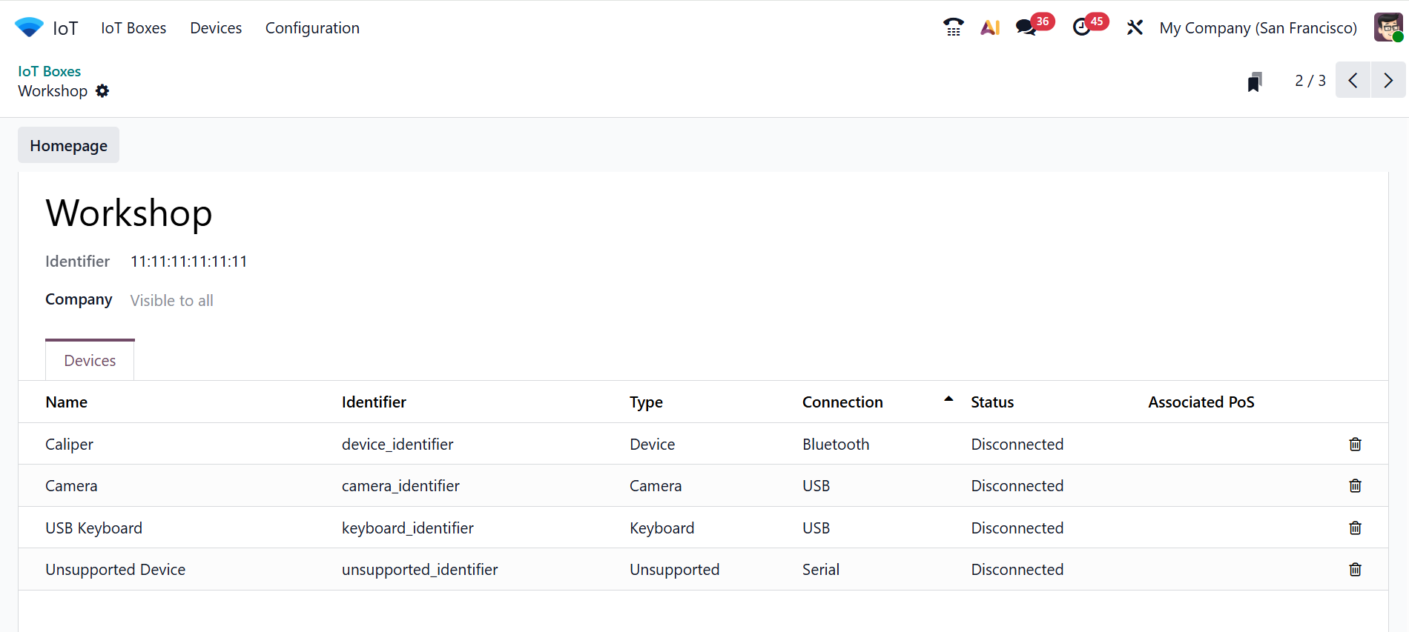1409x632 pixels.
Task: Delete the Camera device row
Action: 1355,485
